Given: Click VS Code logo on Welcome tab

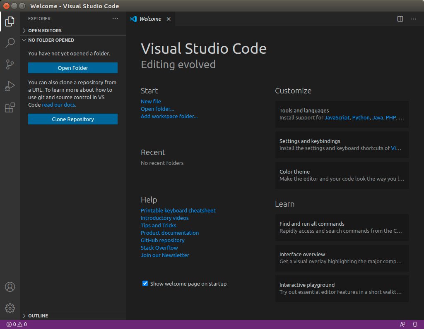Looking at the screenshot, I should (x=133, y=19).
